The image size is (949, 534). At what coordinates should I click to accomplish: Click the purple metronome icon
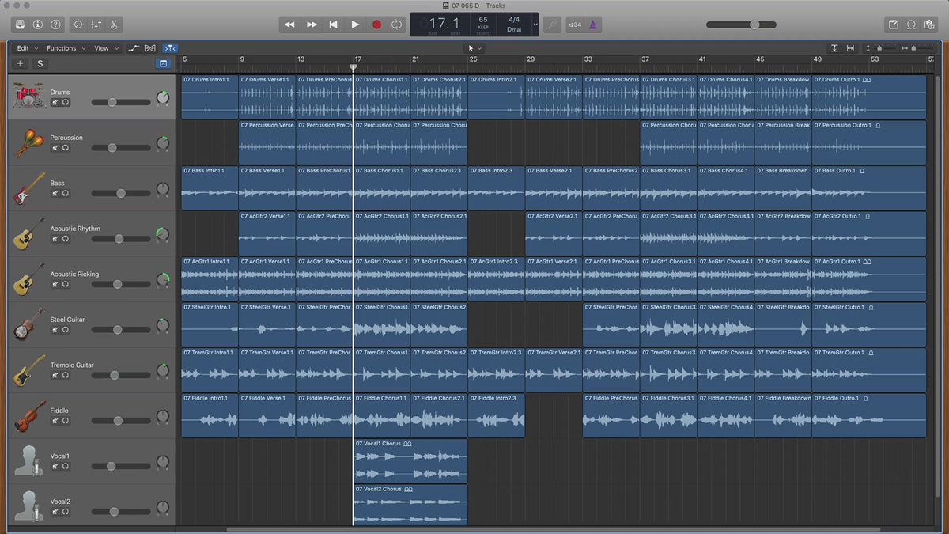[594, 25]
